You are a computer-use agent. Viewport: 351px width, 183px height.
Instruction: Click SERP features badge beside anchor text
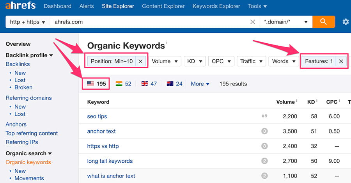[264, 131]
